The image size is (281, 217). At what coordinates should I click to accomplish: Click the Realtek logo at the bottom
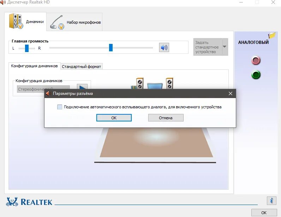pyautogui.click(x=29, y=202)
